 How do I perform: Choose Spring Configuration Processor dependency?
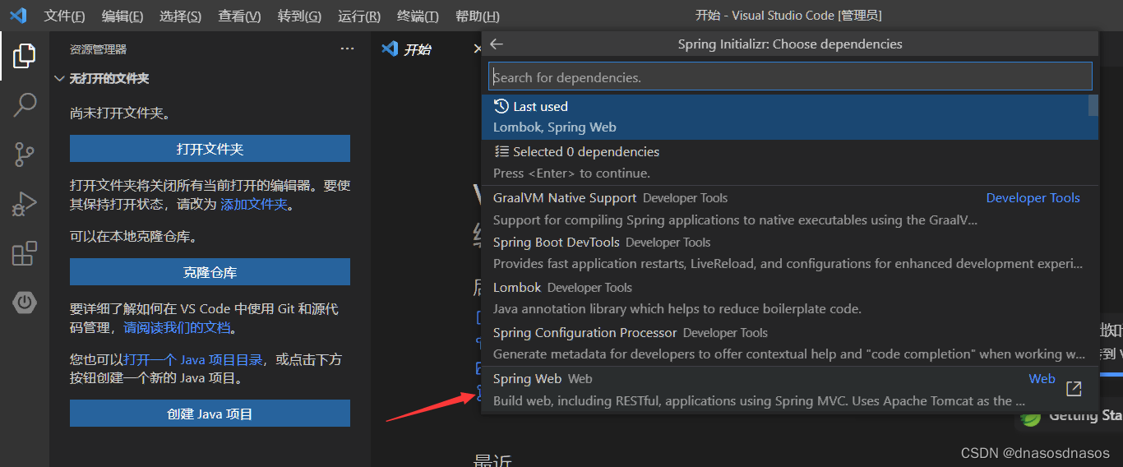(x=790, y=344)
